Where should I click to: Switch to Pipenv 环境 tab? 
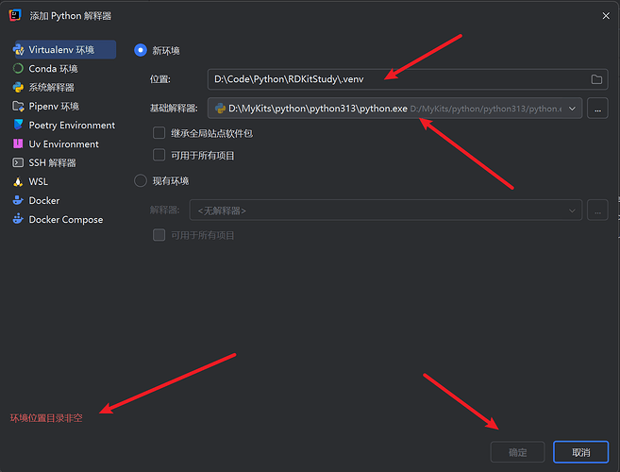point(63,106)
